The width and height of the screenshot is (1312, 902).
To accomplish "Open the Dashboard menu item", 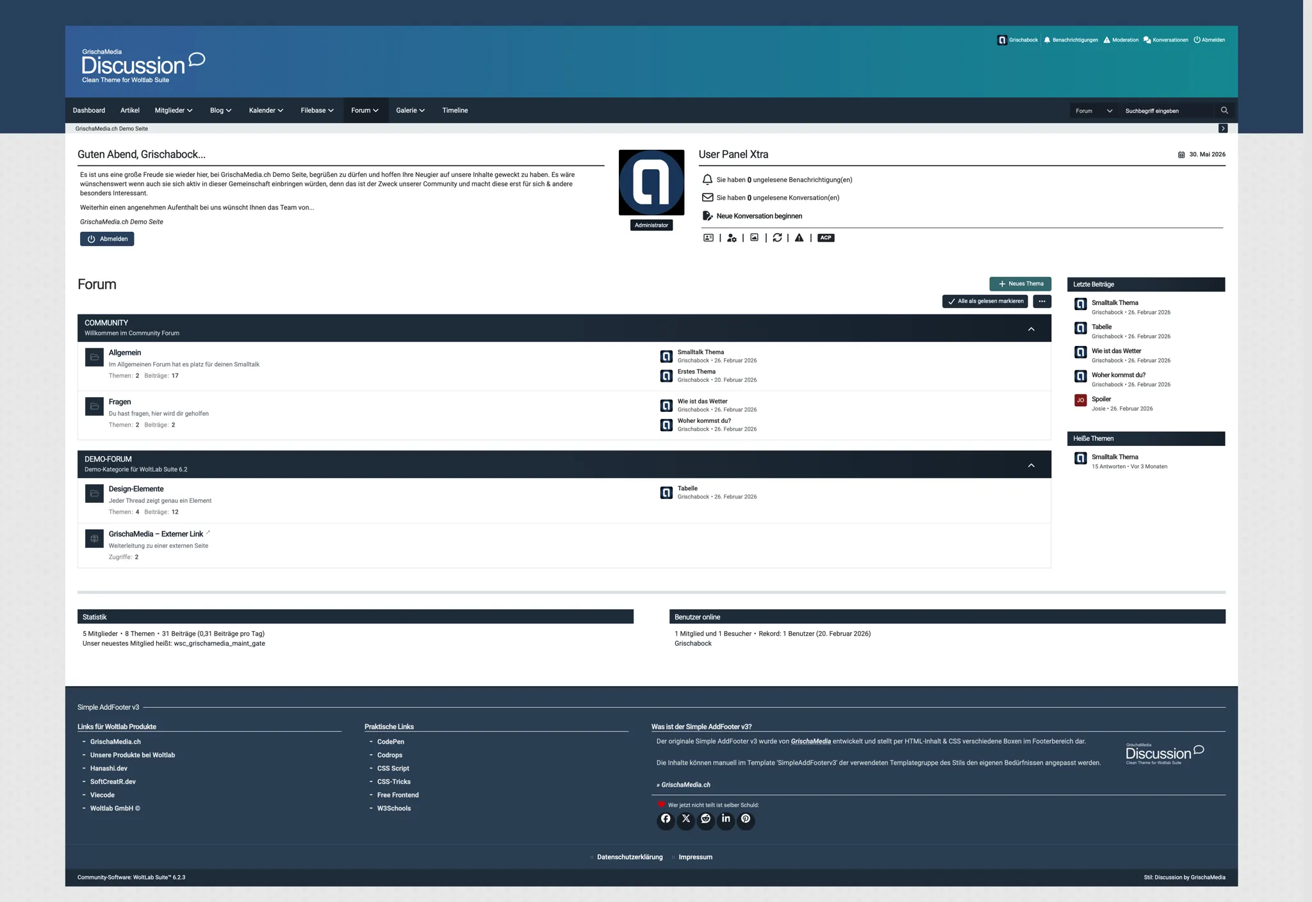I will pos(89,110).
